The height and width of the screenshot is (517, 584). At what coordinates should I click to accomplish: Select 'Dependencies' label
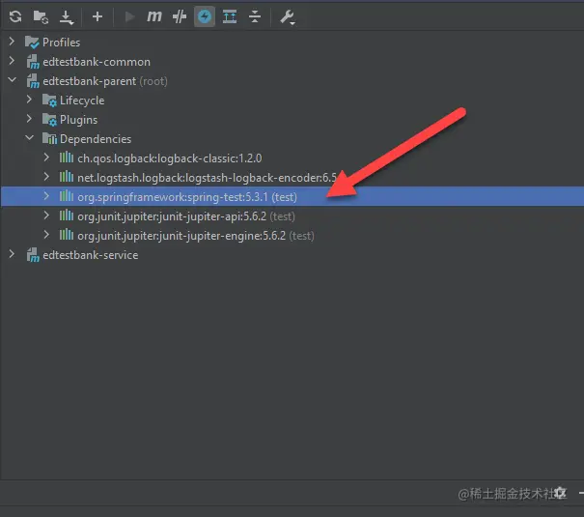coord(96,139)
